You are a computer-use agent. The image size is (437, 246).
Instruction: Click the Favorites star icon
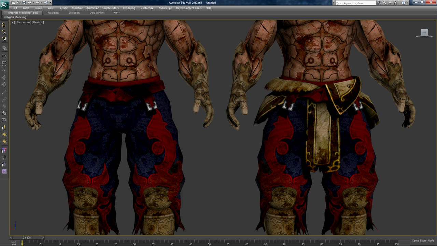pyautogui.click(x=396, y=3)
